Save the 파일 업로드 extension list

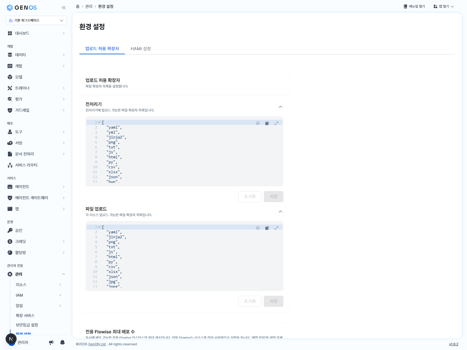click(273, 301)
